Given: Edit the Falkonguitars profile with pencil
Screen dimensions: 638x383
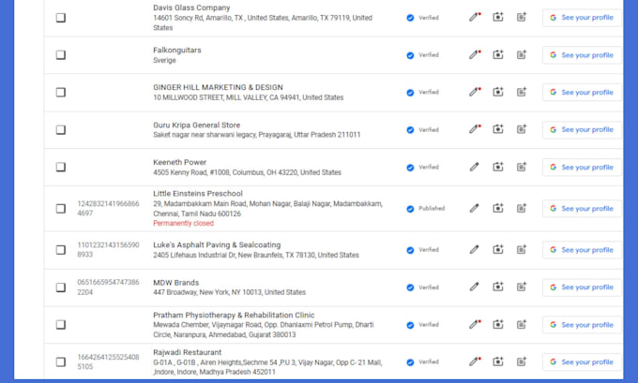Looking at the screenshot, I should click(x=475, y=54).
